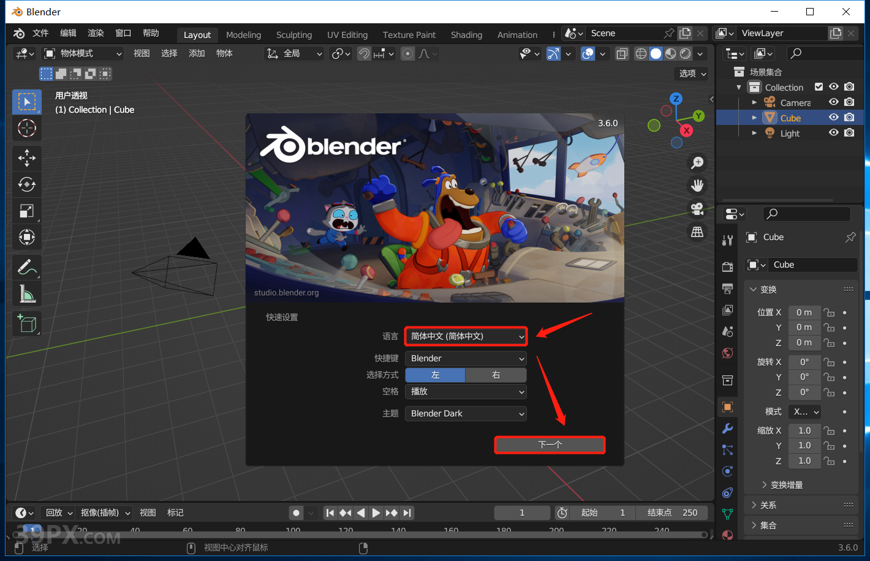Open the Modifier properties wrench icon
This screenshot has width=870, height=561.
point(727,428)
